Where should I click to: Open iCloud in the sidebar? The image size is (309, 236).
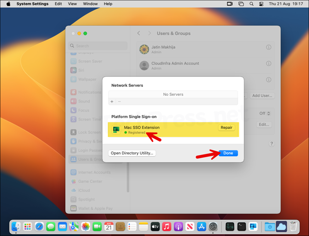tap(80, 190)
